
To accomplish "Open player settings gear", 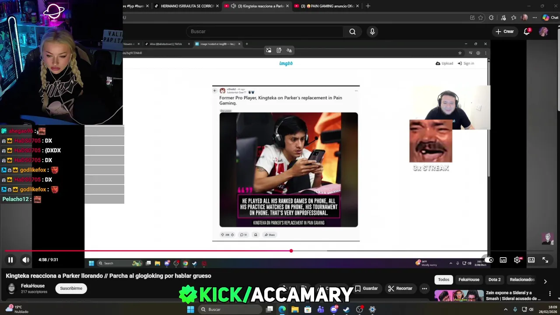I will click(517, 260).
